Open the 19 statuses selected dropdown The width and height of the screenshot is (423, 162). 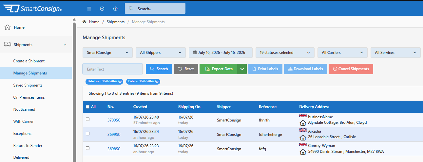click(x=285, y=53)
